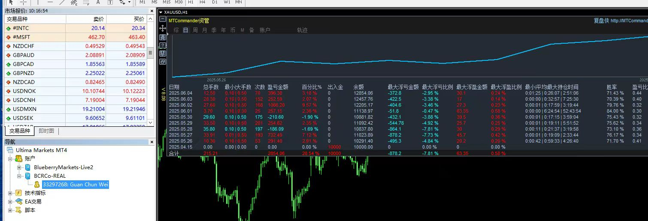Click the 复盘侠 label link
This screenshot has height=221, width=648.
[601, 21]
